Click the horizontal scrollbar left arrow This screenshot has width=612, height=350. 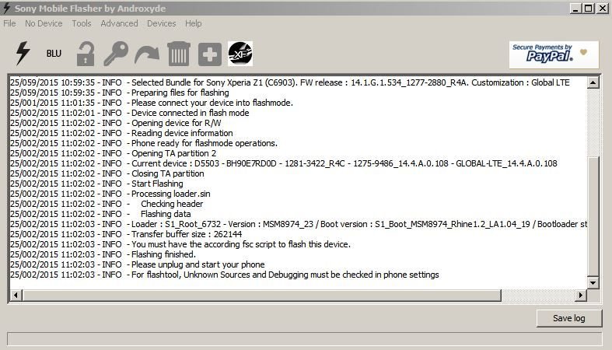tap(16, 296)
